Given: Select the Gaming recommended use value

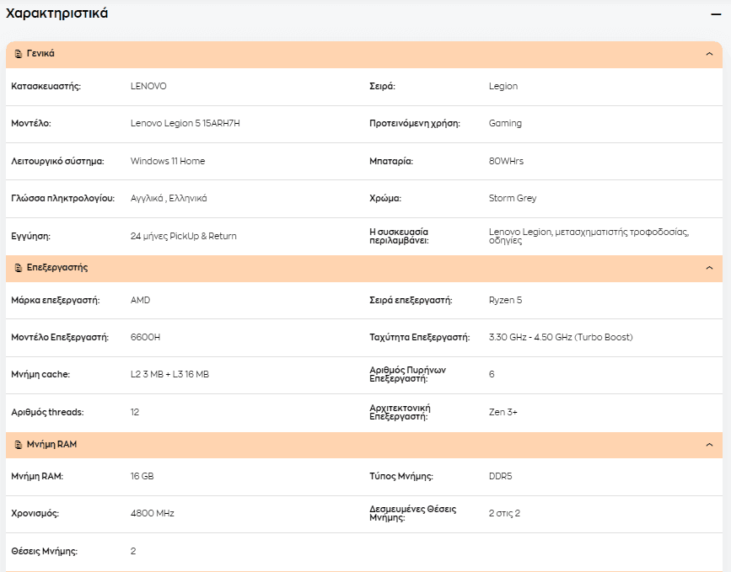Looking at the screenshot, I should pyautogui.click(x=505, y=124).
